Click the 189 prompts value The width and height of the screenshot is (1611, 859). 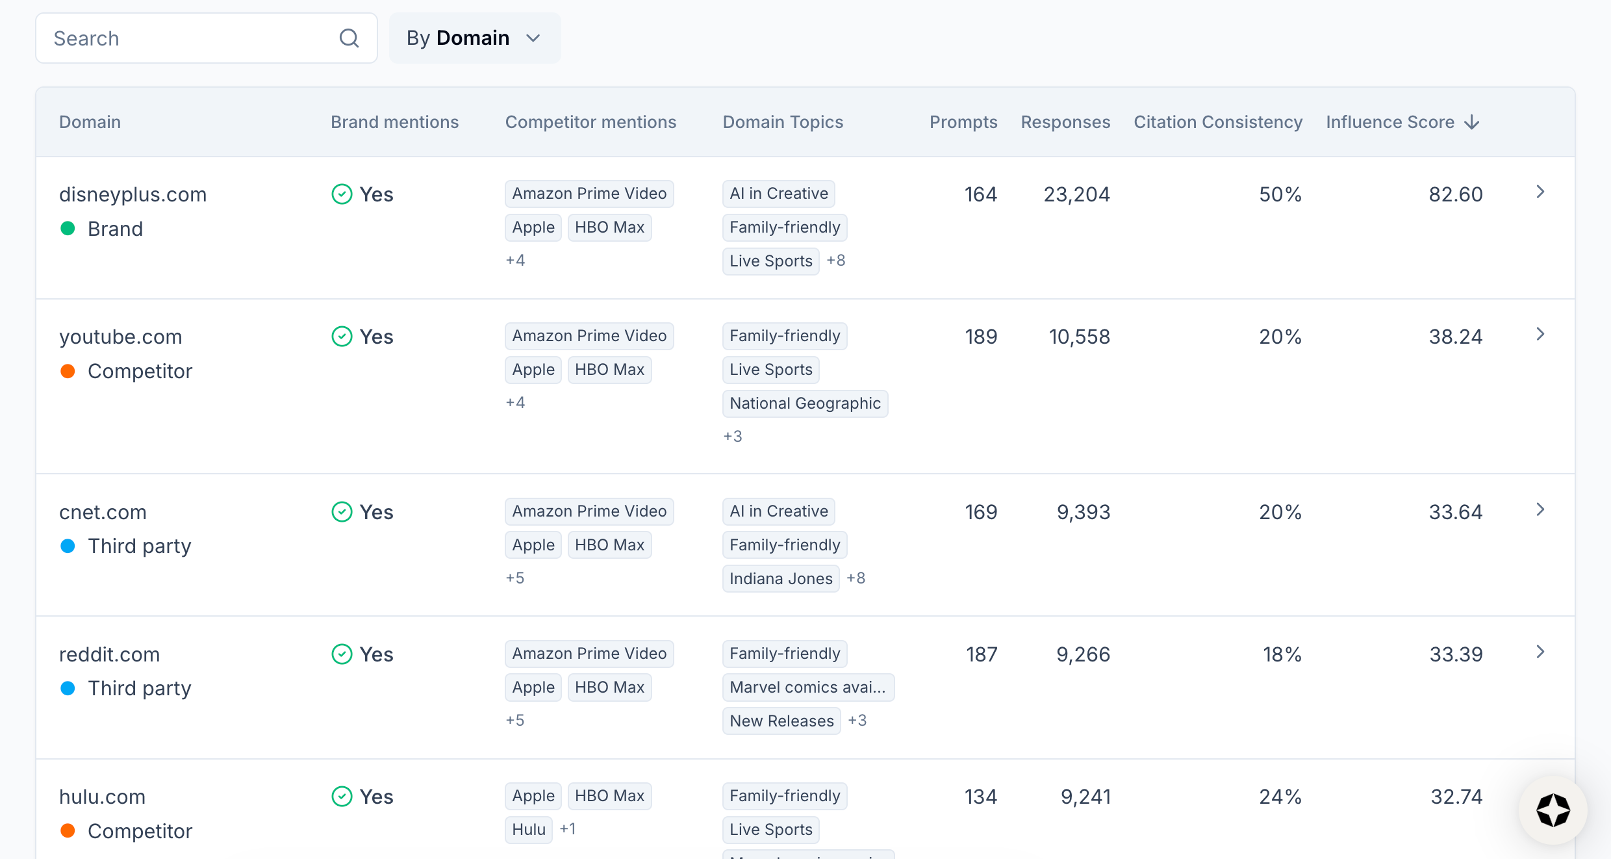(x=981, y=337)
